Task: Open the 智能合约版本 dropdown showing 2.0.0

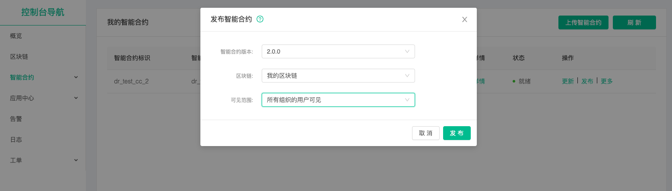Action: point(338,51)
